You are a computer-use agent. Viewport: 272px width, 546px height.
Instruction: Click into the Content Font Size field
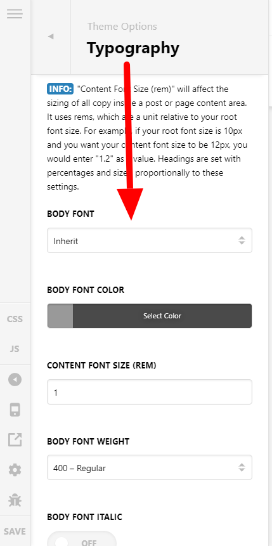[150, 392]
